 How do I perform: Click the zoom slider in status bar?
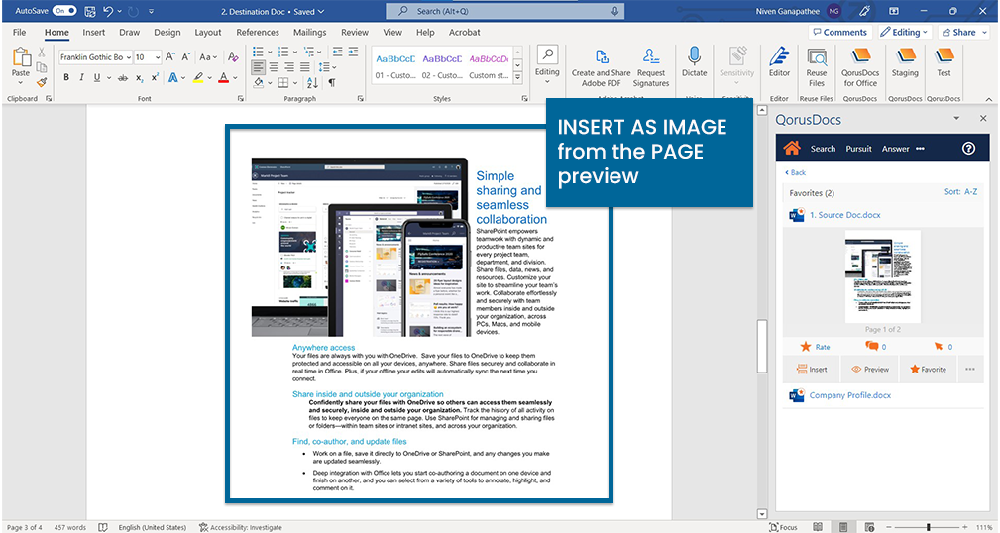point(929,527)
